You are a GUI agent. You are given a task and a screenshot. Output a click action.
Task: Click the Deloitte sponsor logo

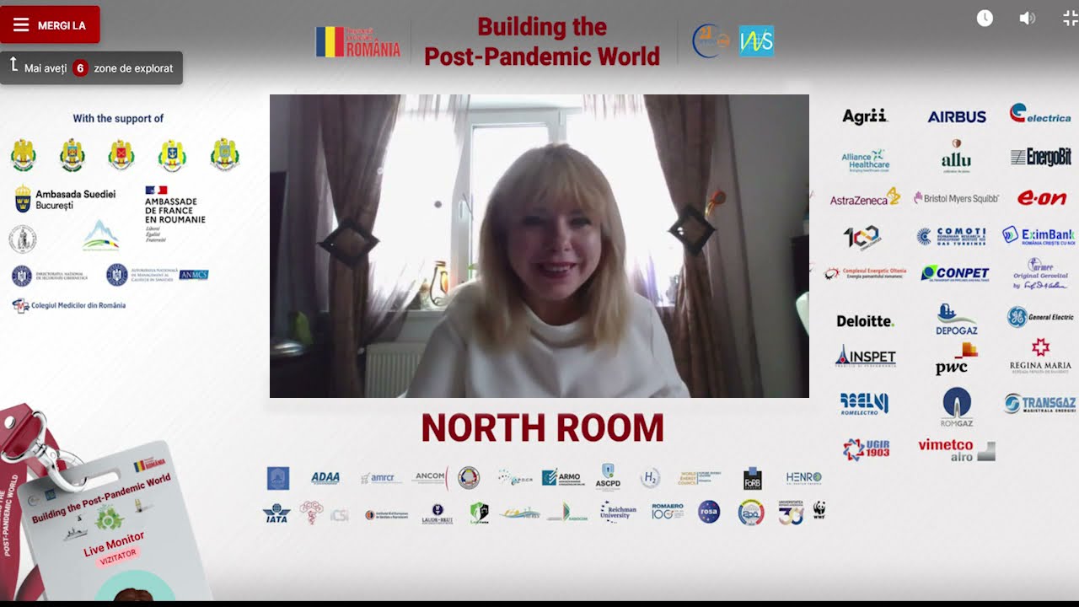pos(865,321)
